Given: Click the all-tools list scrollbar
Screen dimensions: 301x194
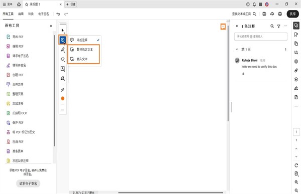Looking at the screenshot, I should (x=54, y=91).
